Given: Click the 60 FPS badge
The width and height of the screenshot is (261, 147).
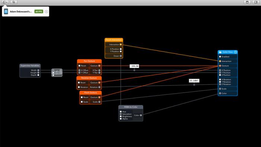Looking at the screenshot, I should (x=39, y=12).
